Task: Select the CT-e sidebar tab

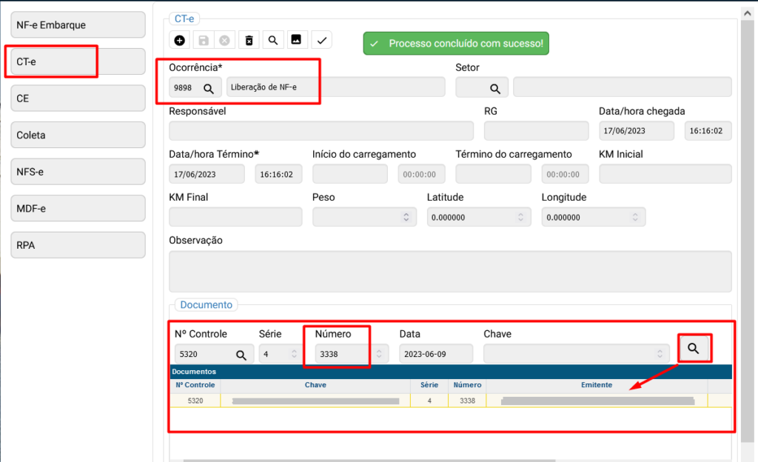Action: 78,62
